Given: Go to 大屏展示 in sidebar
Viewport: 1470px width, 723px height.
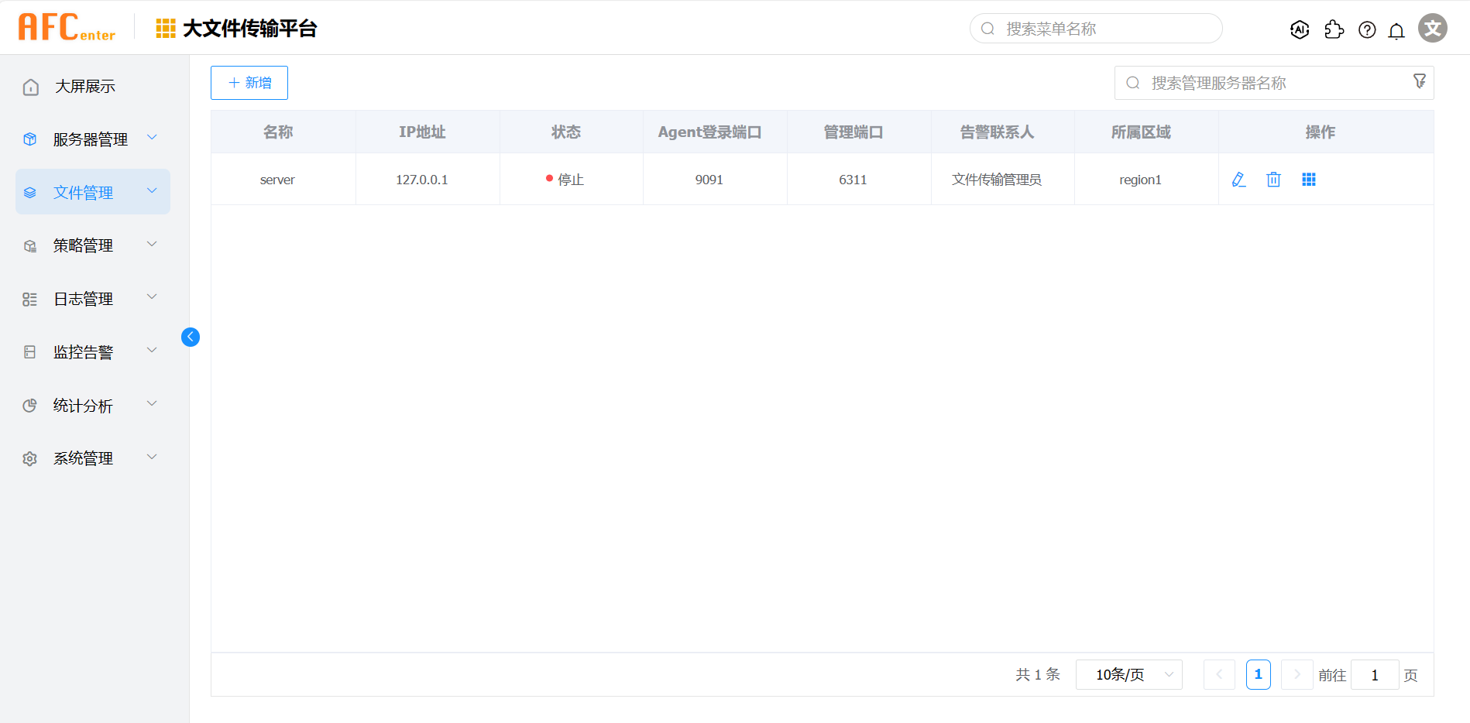Looking at the screenshot, I should coord(85,87).
